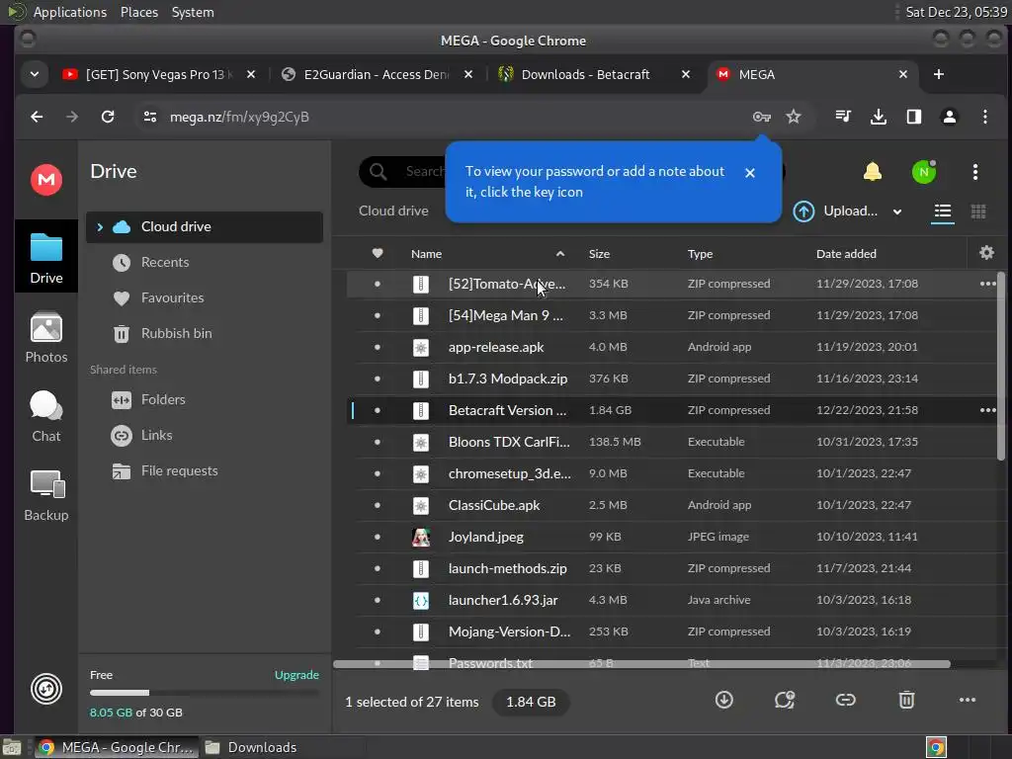Image resolution: width=1012 pixels, height=759 pixels.
Task: Expand the Cloud drive tree
Action: pos(100,226)
